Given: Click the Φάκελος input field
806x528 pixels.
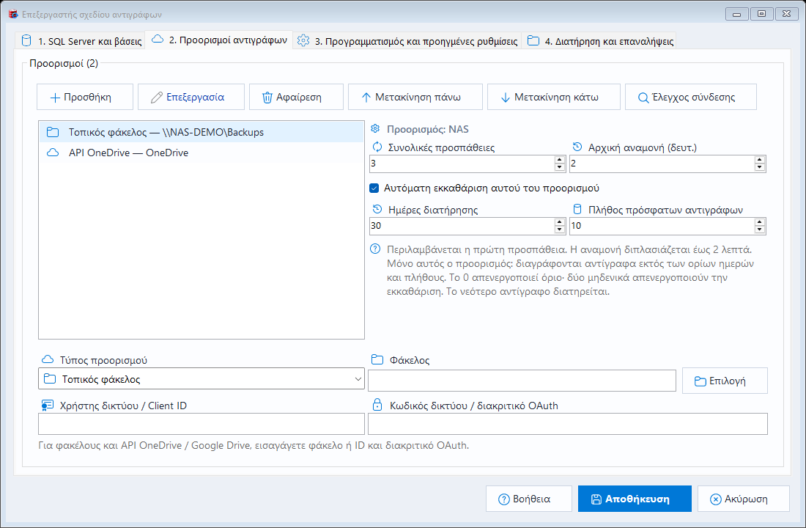Looking at the screenshot, I should click(x=522, y=381).
